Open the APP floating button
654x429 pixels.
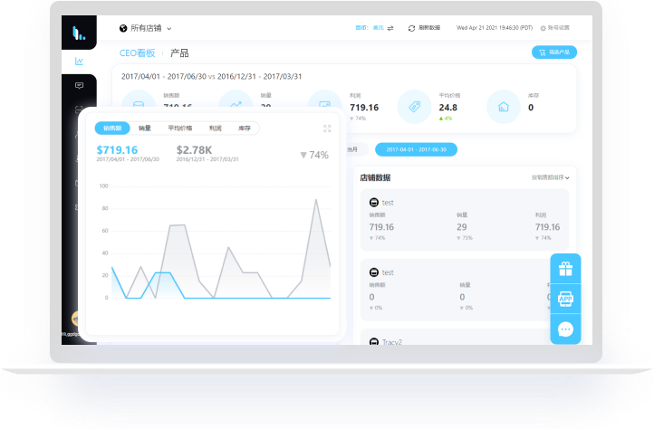[565, 299]
